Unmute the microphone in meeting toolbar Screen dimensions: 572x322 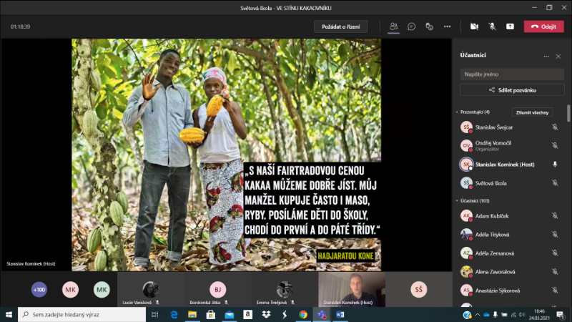pos(492,26)
